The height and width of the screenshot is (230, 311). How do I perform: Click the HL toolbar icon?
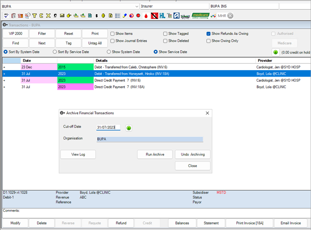click(x=163, y=16)
